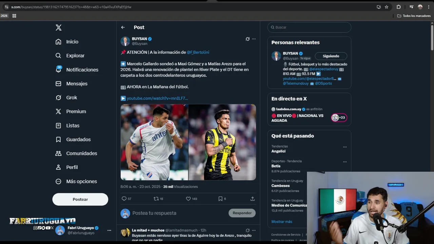Click the apps grid icon in bookmarks bar

pyautogui.click(x=14, y=16)
